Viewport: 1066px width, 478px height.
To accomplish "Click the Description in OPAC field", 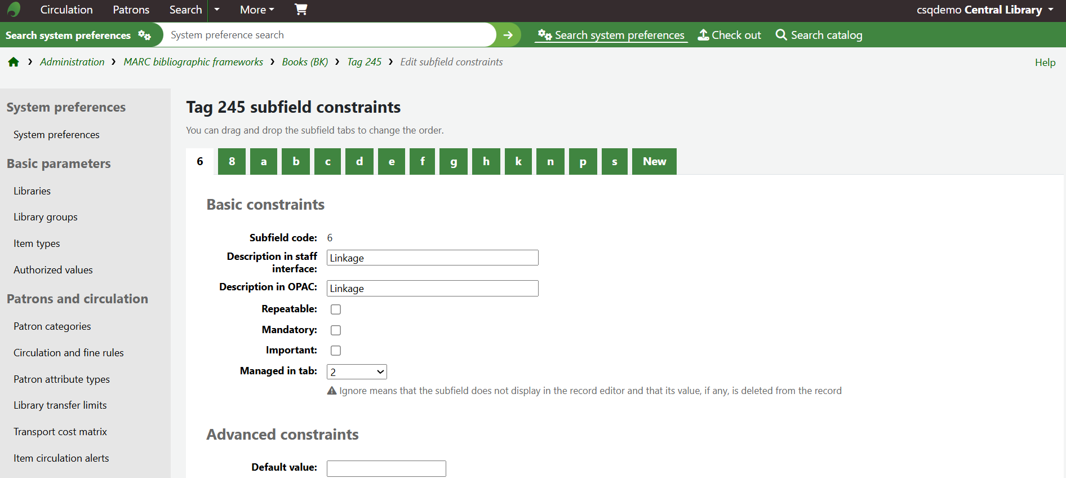I will click(x=433, y=288).
